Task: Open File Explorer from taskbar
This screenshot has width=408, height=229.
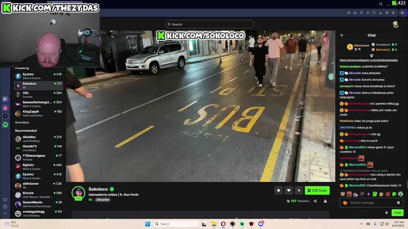Action: (x=214, y=224)
